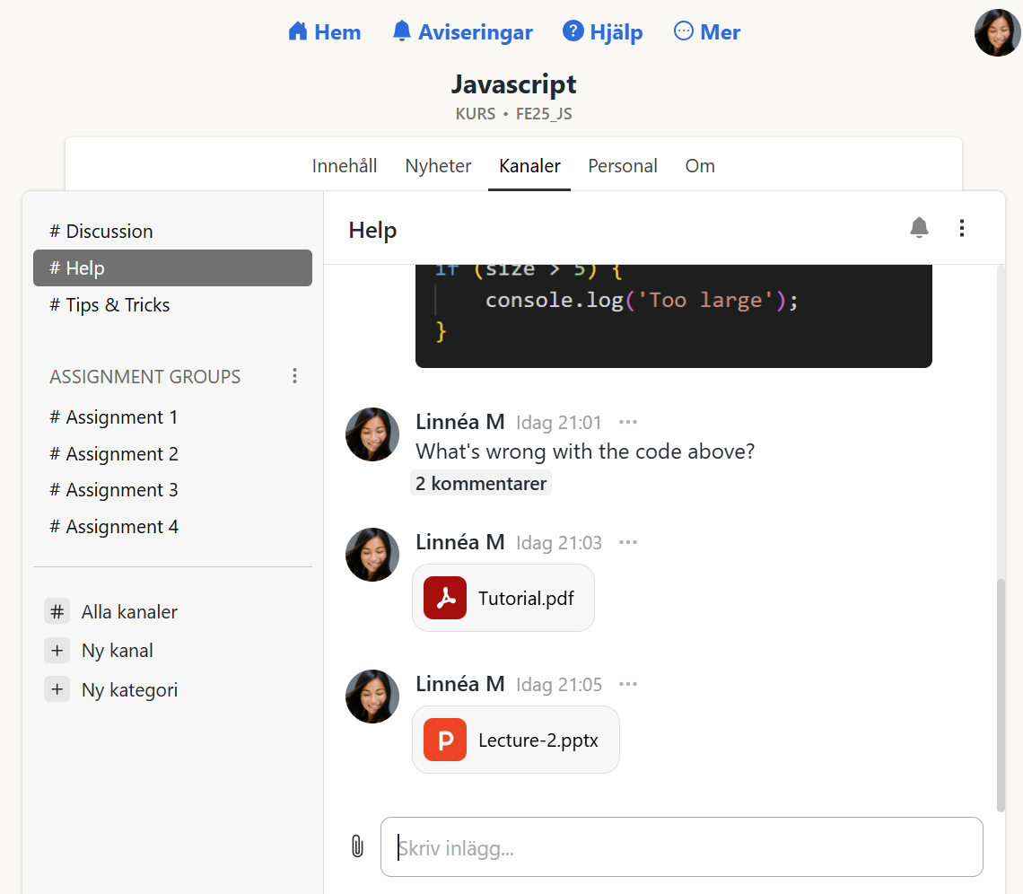
Task: Click the profile avatar in top-right corner
Action: 997,33
